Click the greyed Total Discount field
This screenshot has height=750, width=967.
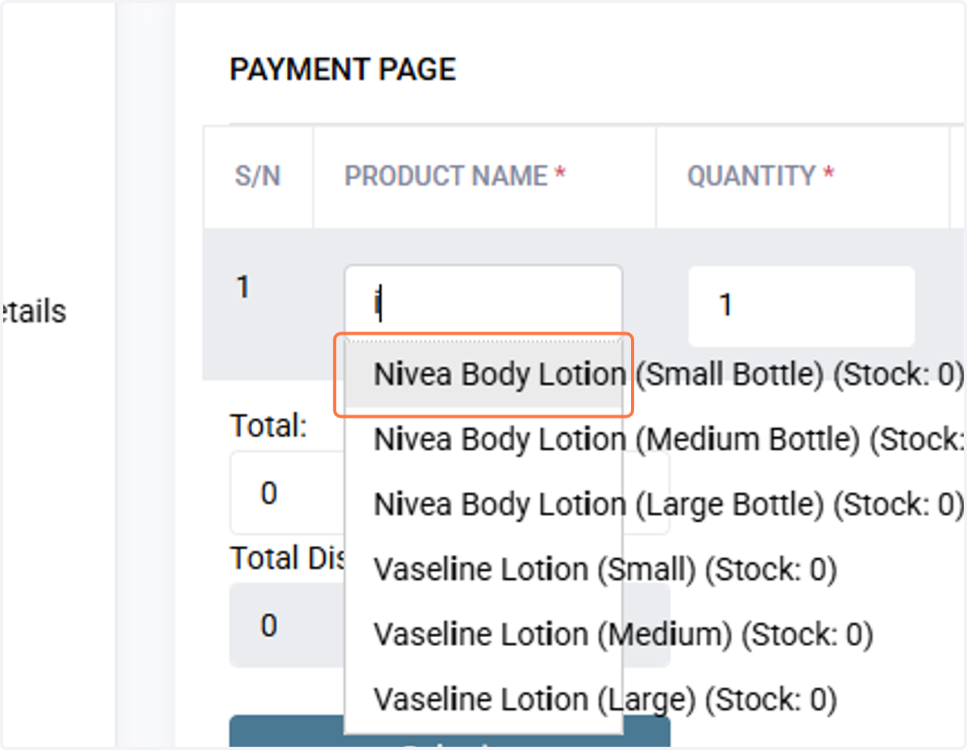pos(287,625)
